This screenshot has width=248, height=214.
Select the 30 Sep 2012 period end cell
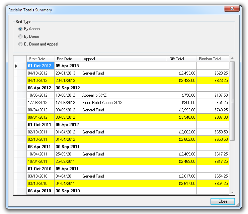click(68, 88)
